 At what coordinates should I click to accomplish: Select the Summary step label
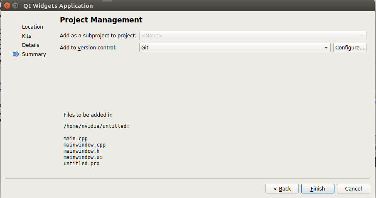pyautogui.click(x=34, y=54)
